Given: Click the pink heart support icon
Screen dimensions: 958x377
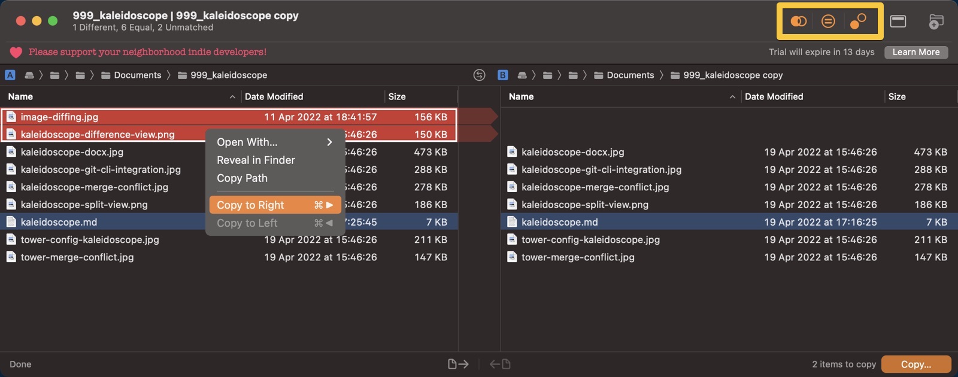Looking at the screenshot, I should coord(16,52).
